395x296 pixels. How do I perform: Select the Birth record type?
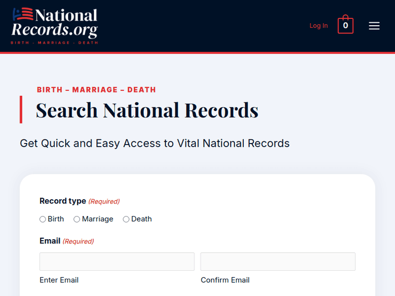coord(43,219)
